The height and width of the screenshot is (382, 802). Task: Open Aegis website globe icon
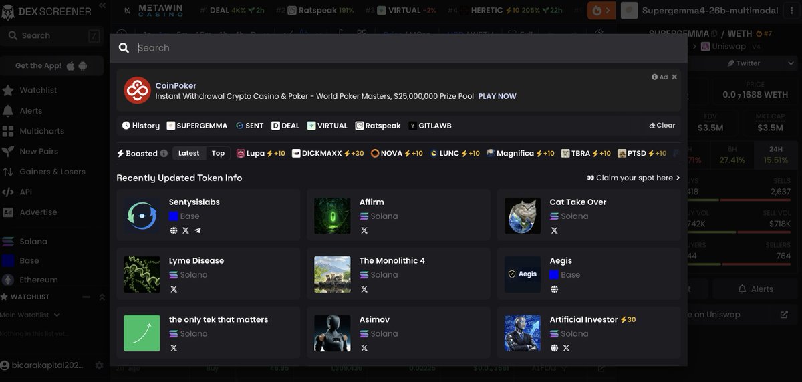554,289
